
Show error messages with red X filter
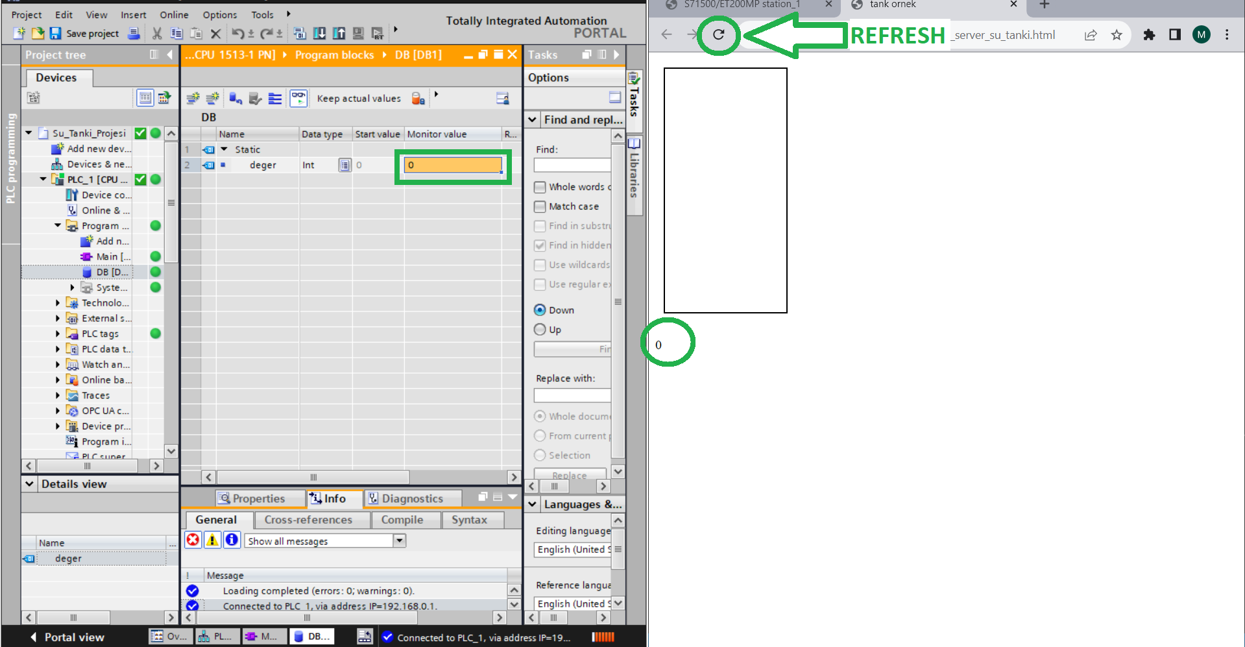(x=193, y=541)
